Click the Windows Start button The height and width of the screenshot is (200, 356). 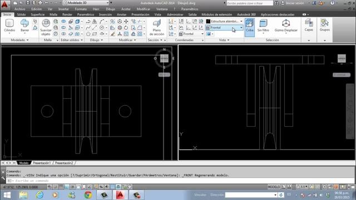pos(7,195)
